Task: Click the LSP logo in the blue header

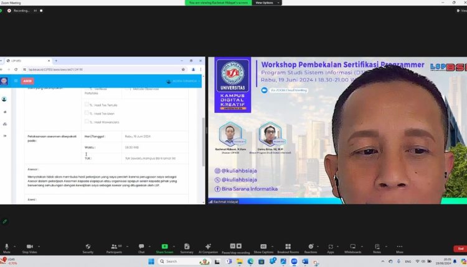Action: [4, 81]
